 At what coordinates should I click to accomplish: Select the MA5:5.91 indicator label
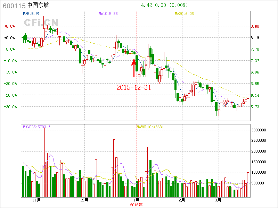tap(32, 14)
